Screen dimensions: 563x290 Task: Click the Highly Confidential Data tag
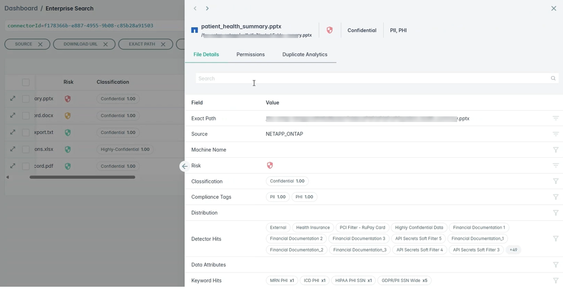coord(419,227)
